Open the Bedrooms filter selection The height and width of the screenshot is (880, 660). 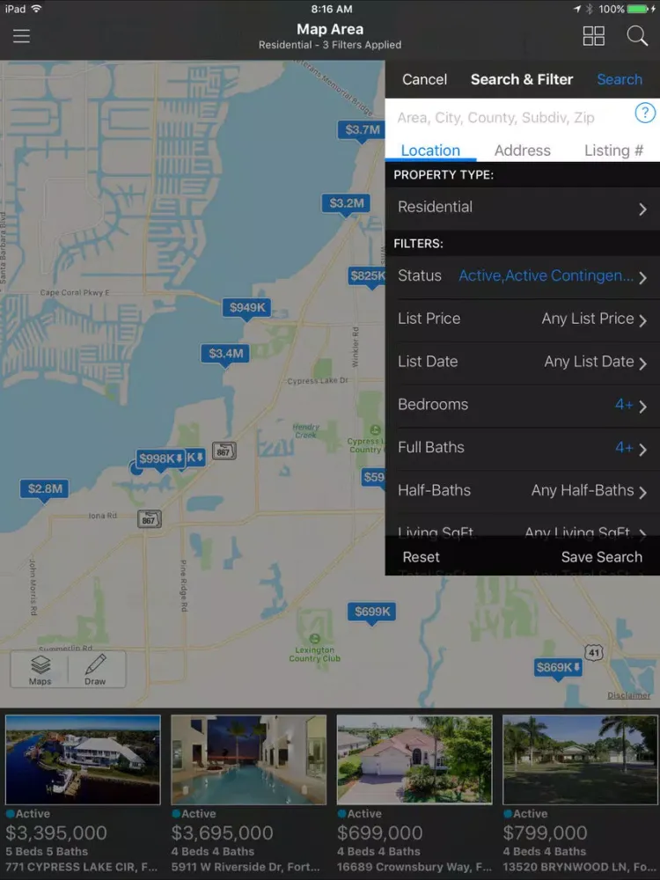click(x=522, y=405)
